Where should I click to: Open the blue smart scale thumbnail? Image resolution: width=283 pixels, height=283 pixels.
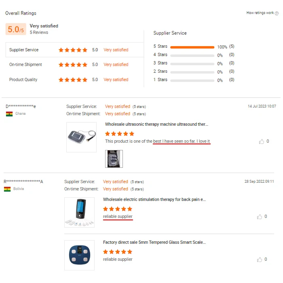click(x=79, y=255)
